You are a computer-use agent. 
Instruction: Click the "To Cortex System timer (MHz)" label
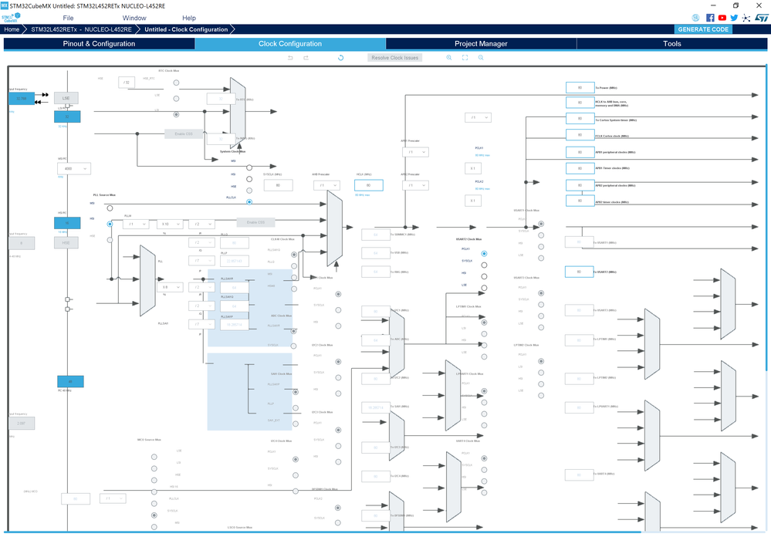pyautogui.click(x=616, y=120)
